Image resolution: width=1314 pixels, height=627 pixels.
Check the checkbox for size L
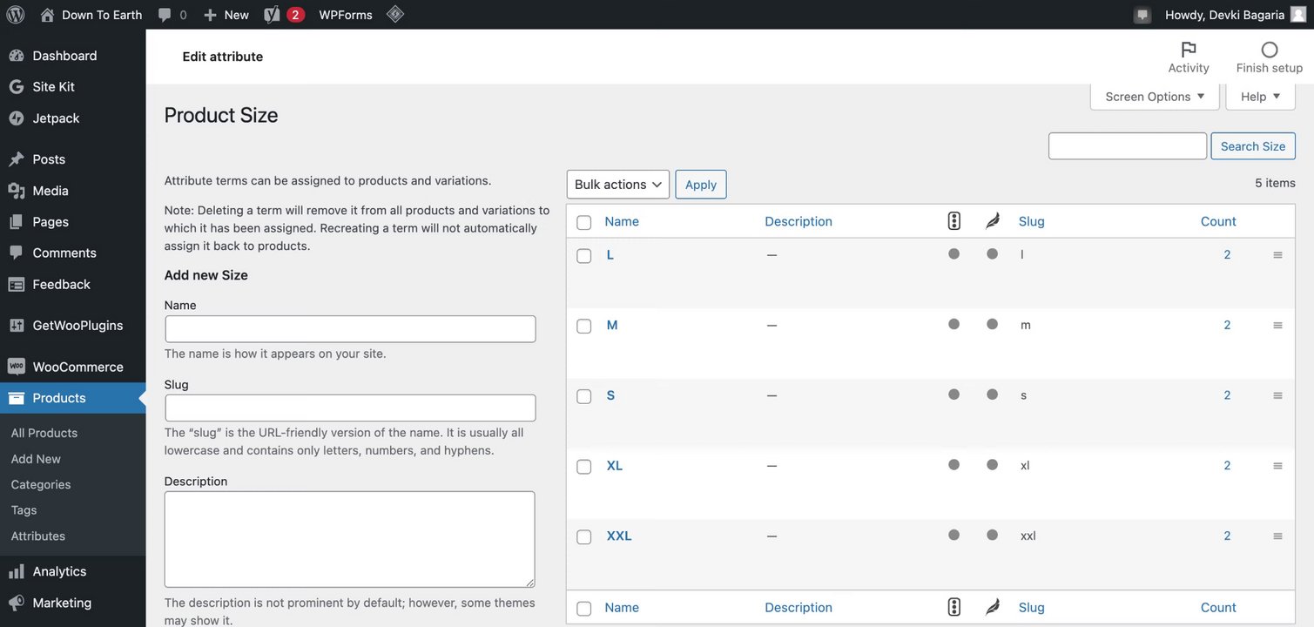(x=583, y=256)
